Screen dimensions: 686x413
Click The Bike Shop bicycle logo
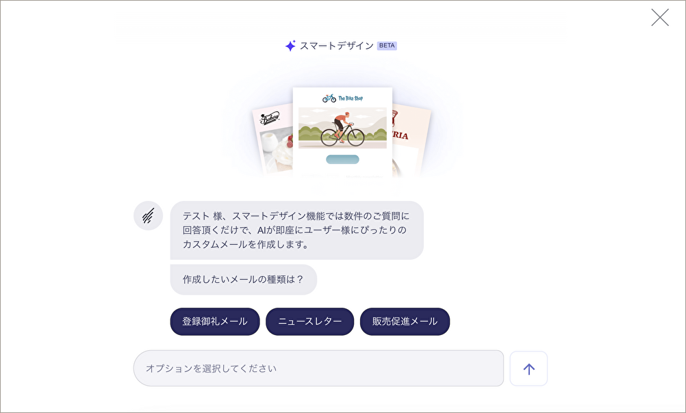tap(342, 98)
